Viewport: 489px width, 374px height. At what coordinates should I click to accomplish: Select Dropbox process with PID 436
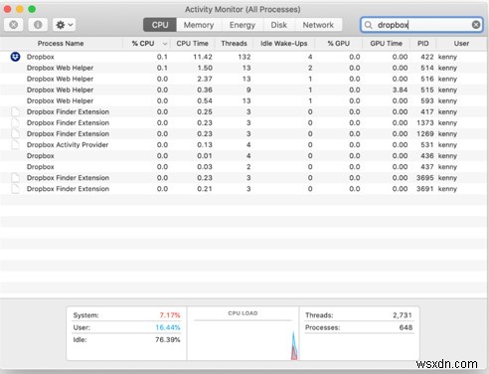[244, 156]
